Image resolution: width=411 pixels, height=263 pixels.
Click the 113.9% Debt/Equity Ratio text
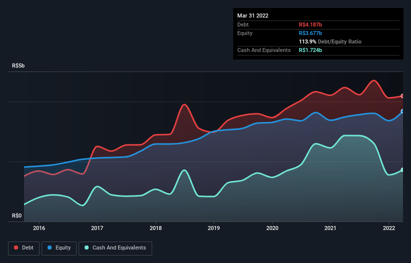point(330,41)
